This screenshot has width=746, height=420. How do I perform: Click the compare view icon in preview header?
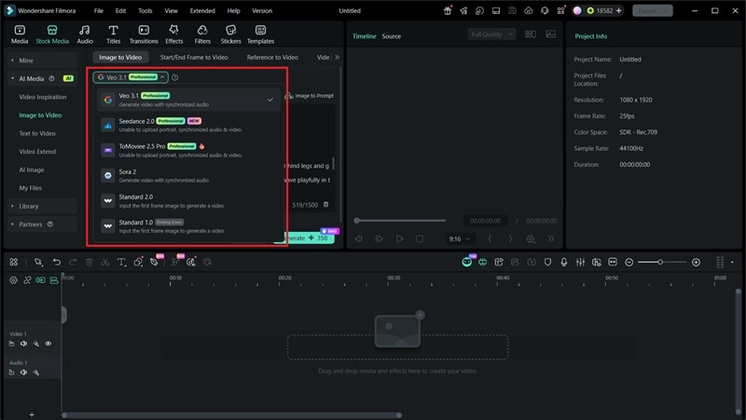click(530, 34)
